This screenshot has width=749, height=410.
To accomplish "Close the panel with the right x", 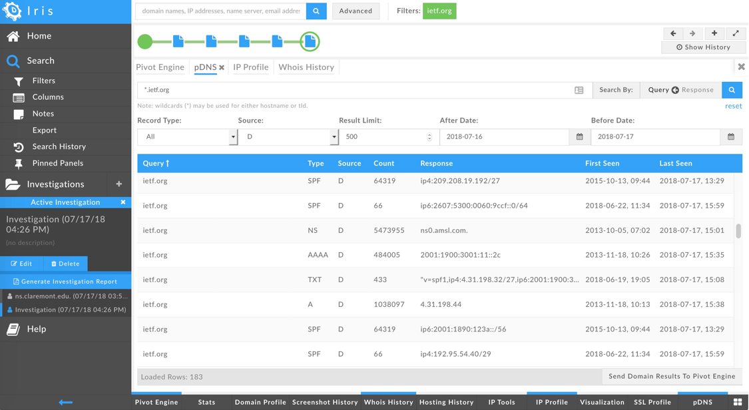I will point(741,67).
